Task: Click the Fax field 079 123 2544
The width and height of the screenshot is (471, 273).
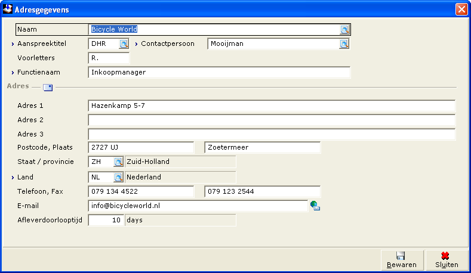Action: click(x=263, y=191)
